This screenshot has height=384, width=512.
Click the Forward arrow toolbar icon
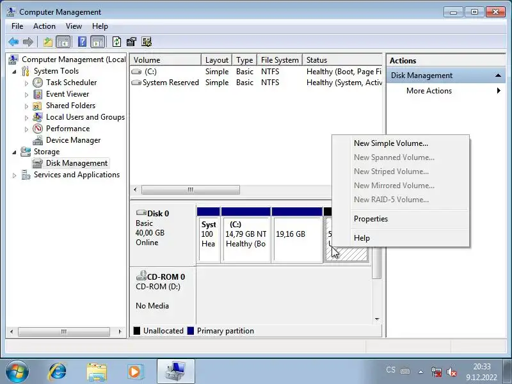click(28, 42)
